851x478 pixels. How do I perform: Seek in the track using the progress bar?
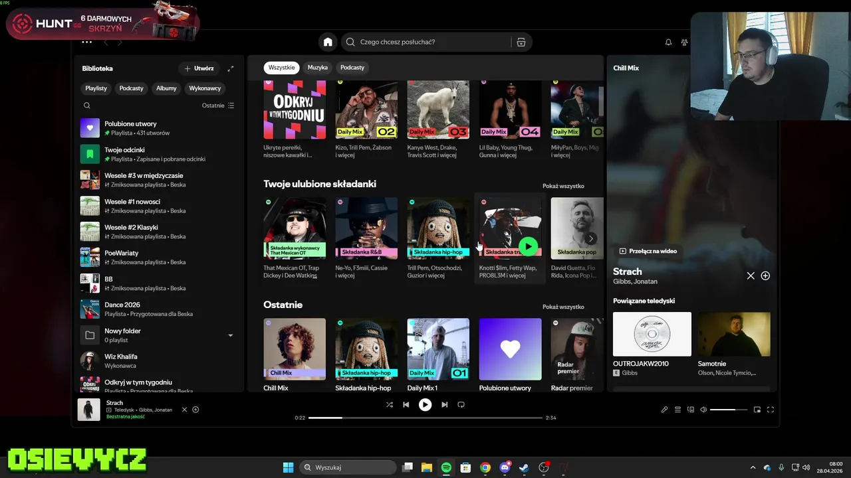(425, 418)
